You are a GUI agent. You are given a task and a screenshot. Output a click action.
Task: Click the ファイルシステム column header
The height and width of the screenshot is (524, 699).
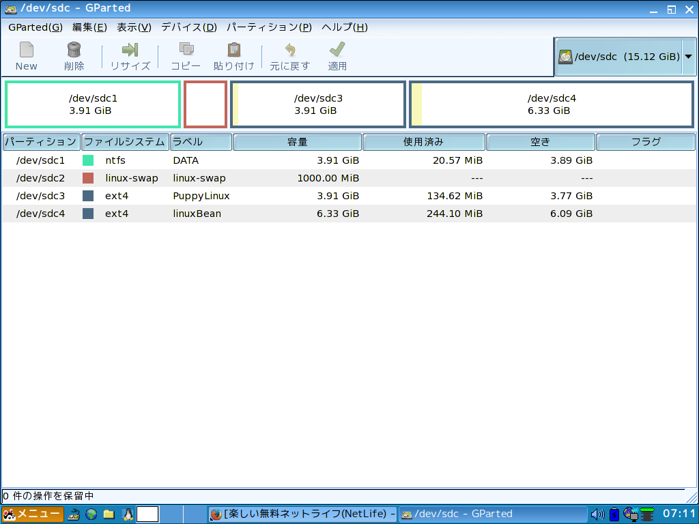coord(126,142)
